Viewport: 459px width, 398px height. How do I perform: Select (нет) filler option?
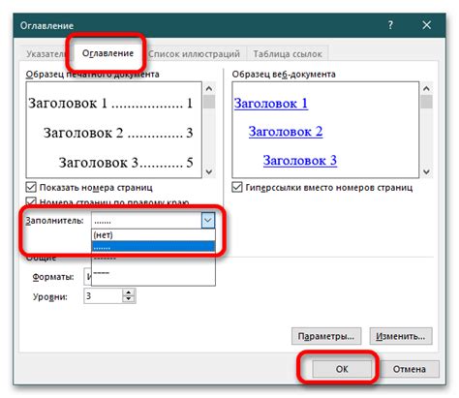point(153,234)
